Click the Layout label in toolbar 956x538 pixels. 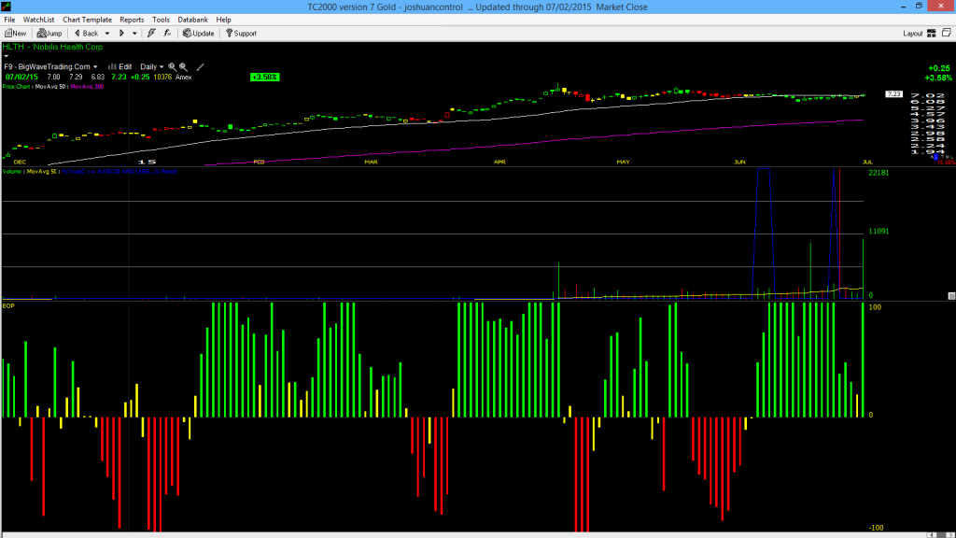[x=913, y=34]
